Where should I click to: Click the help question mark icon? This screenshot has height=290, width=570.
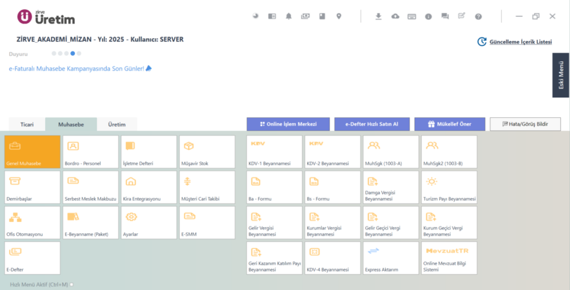[x=478, y=16]
